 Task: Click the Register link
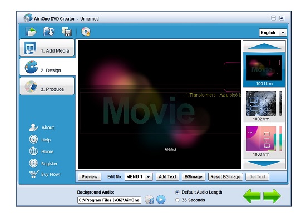(50, 164)
